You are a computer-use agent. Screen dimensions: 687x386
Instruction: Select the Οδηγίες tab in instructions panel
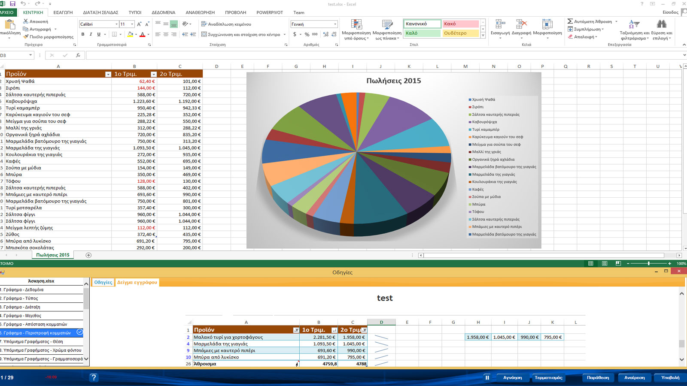click(103, 282)
